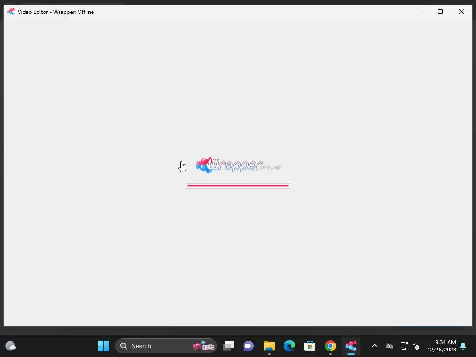Viewport: 476px width, 357px height.
Task: Launch the Chat app on the taskbar
Action: [248, 346]
